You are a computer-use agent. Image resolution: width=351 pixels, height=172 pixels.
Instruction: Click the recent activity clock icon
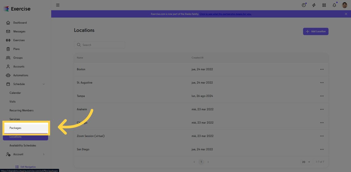pyautogui.click(x=303, y=5)
